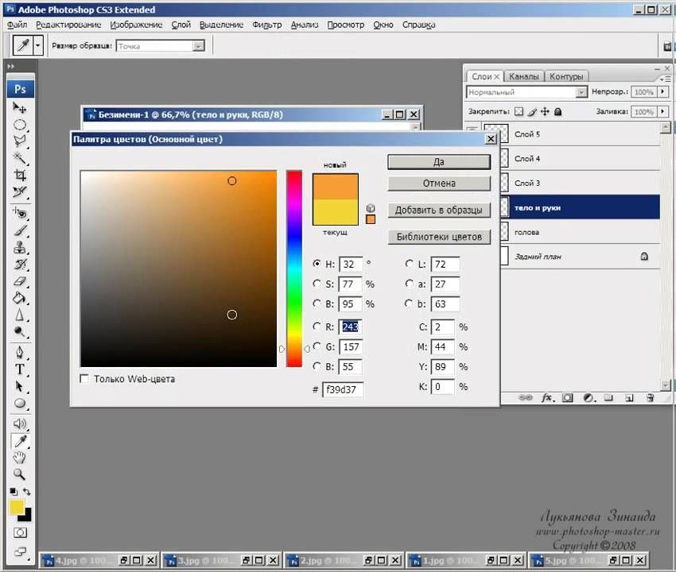Viewport: 676px width, 572px height.
Task: Click the lock all padlock icon
Action: click(558, 112)
